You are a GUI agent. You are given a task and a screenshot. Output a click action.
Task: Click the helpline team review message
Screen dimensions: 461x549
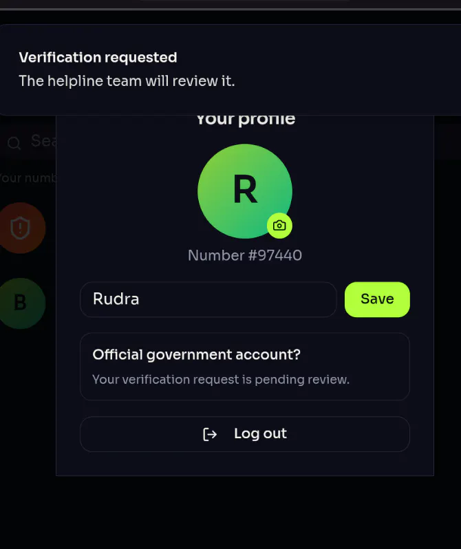pyautogui.click(x=127, y=81)
